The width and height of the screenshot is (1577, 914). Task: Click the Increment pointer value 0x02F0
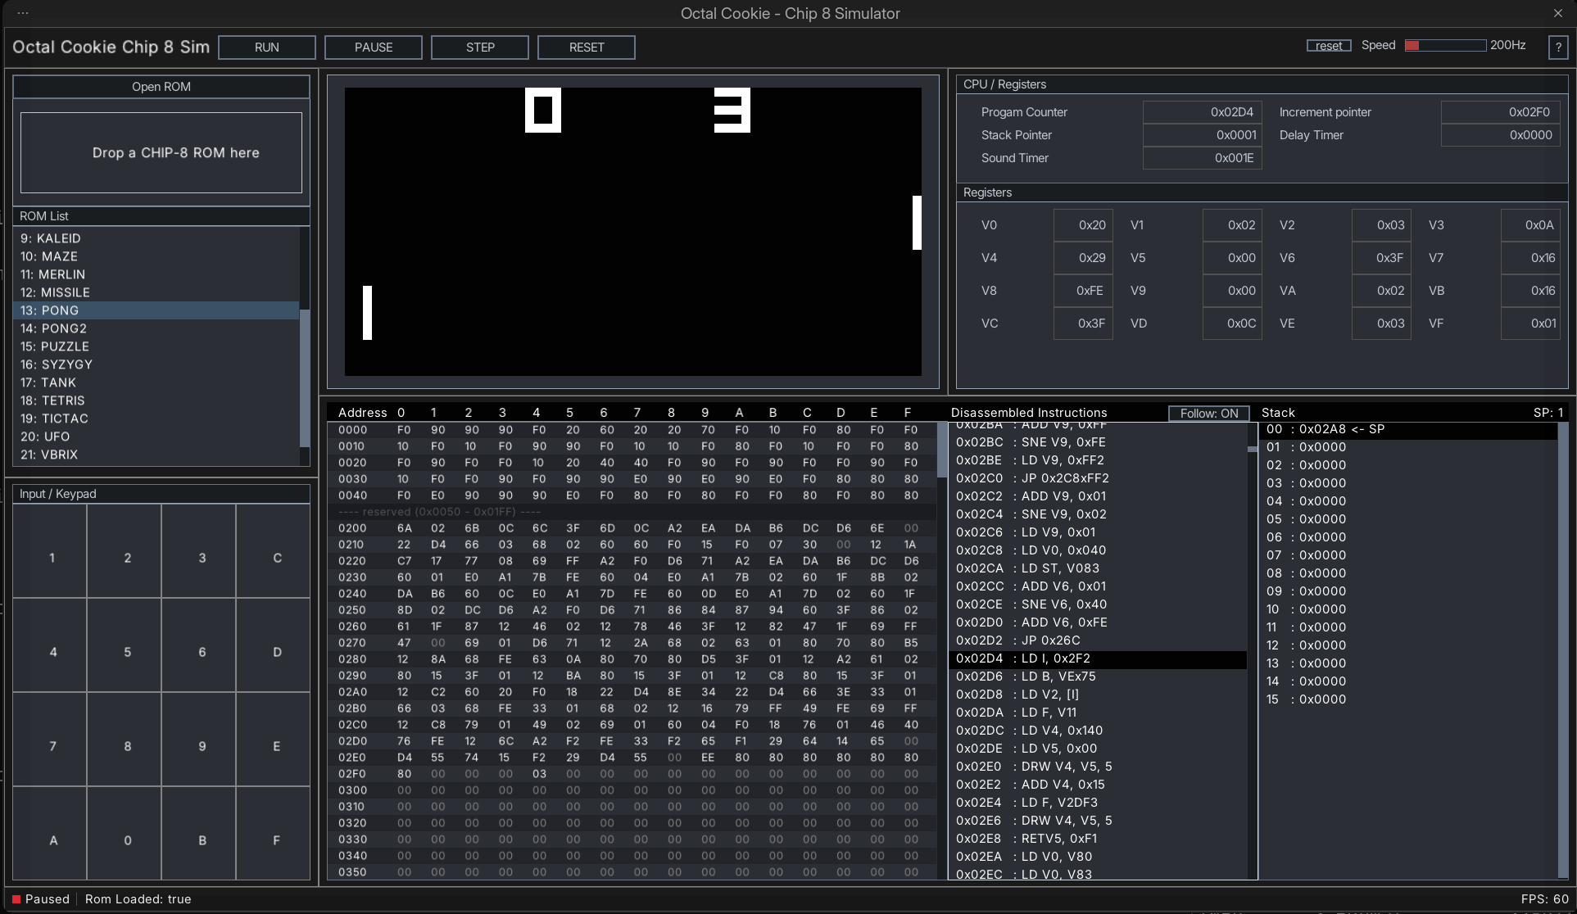(1500, 112)
